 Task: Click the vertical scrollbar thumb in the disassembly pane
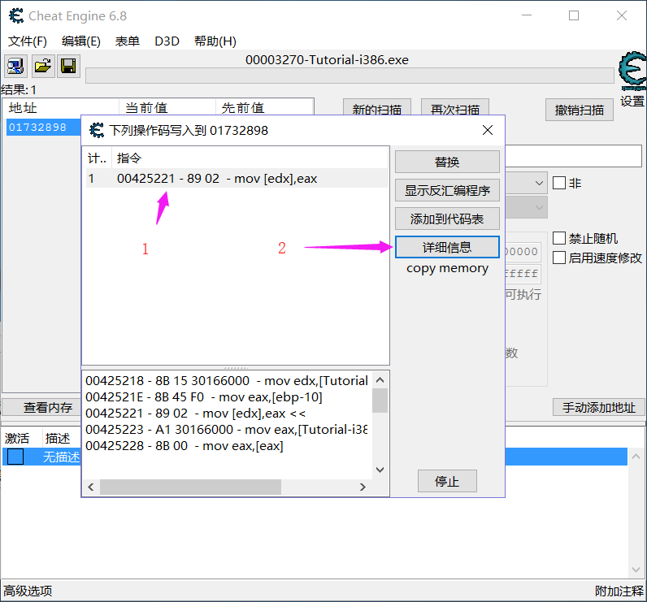[380, 401]
